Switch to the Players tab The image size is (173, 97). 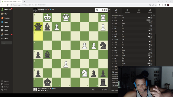pos(150,11)
